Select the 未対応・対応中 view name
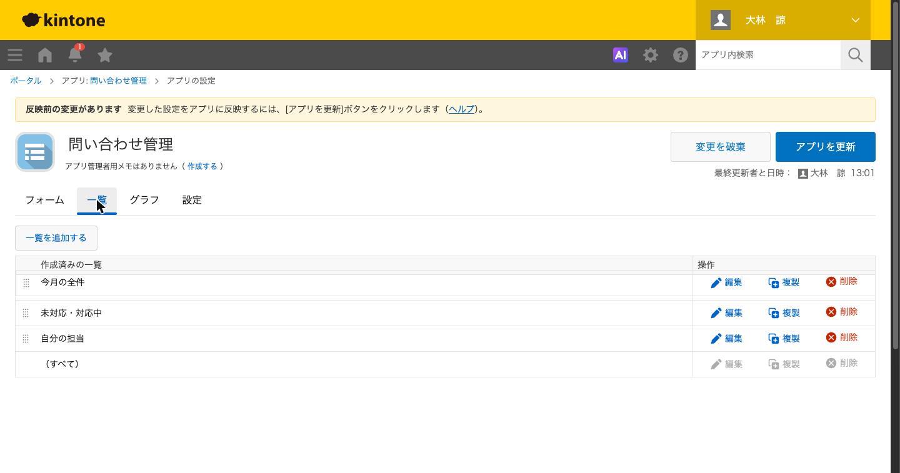900x473 pixels. pos(71,313)
